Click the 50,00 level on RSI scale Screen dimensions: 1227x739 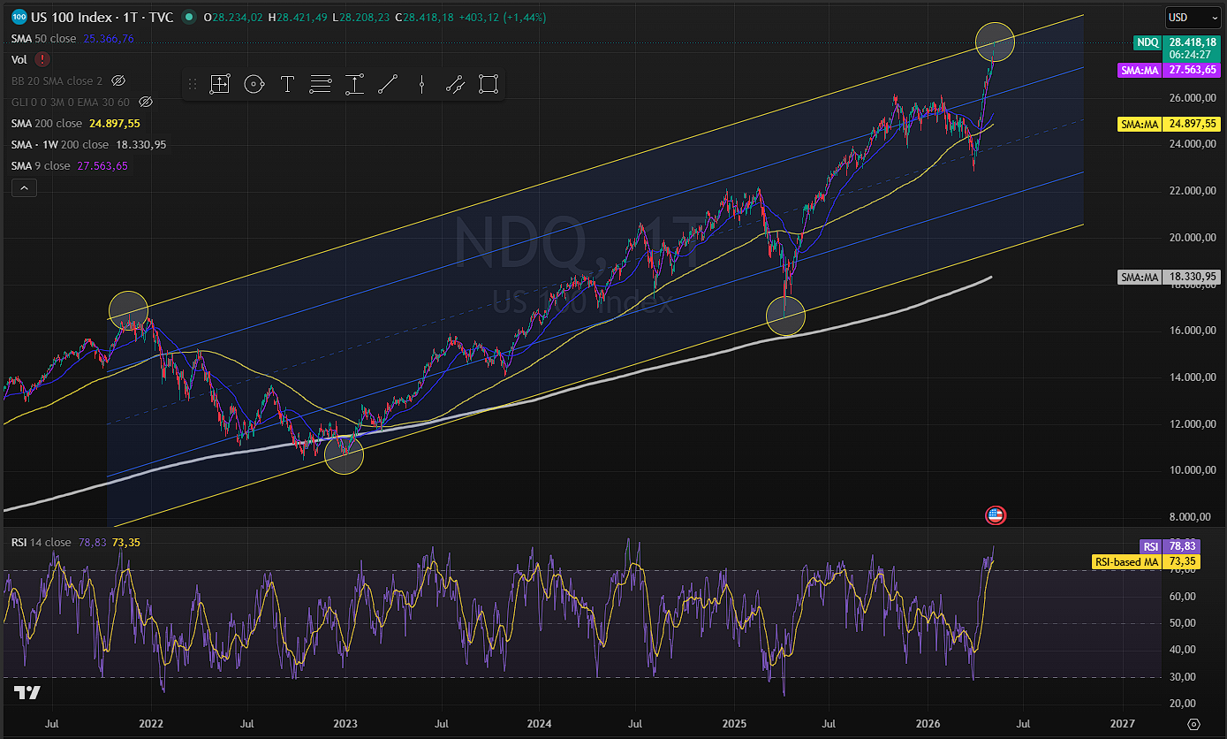point(1182,623)
